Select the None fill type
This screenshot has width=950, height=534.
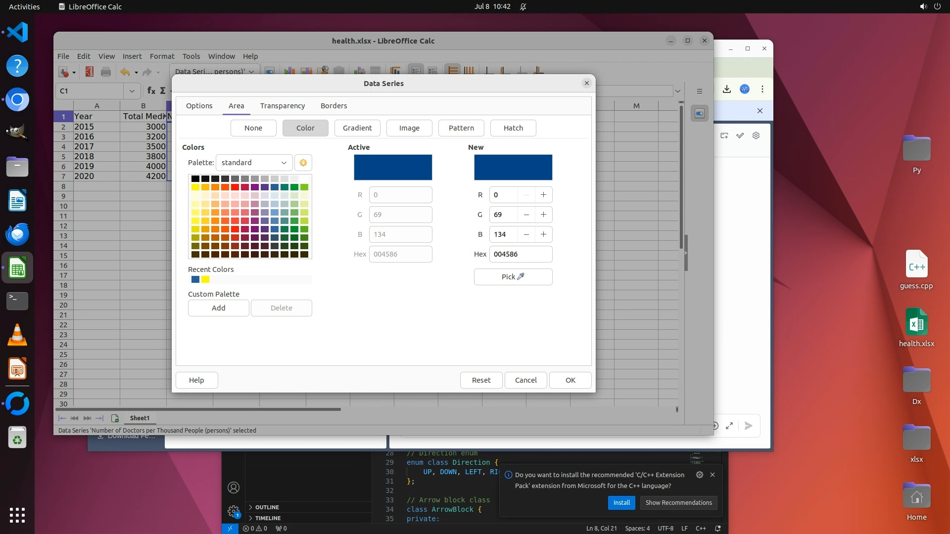click(253, 128)
